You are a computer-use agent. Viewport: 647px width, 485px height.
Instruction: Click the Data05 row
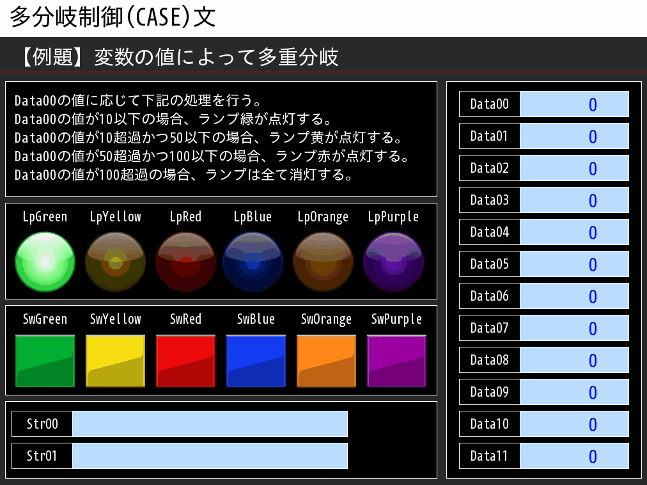coord(543,264)
